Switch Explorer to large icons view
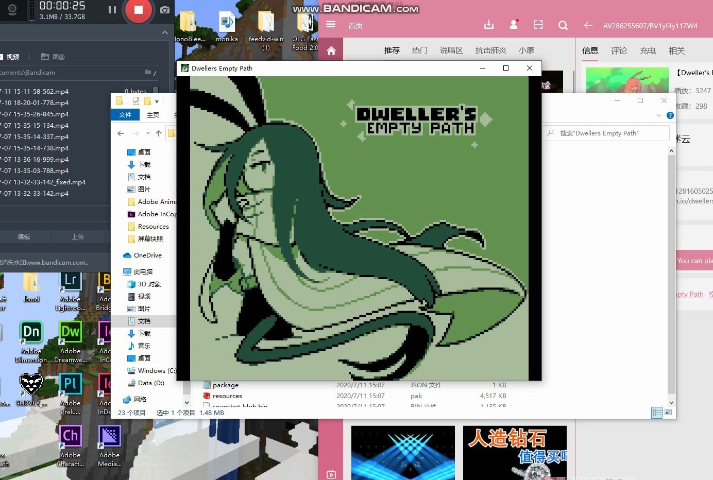Image resolution: width=713 pixels, height=480 pixels. pos(668,413)
